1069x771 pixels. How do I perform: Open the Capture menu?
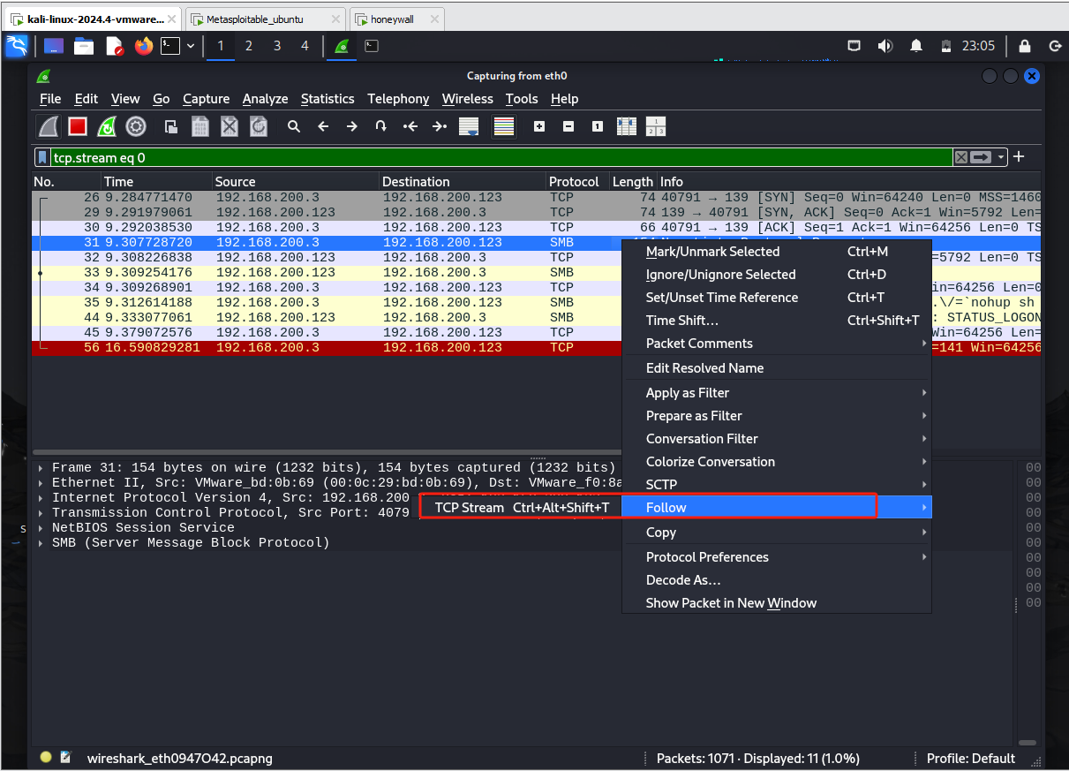206,99
